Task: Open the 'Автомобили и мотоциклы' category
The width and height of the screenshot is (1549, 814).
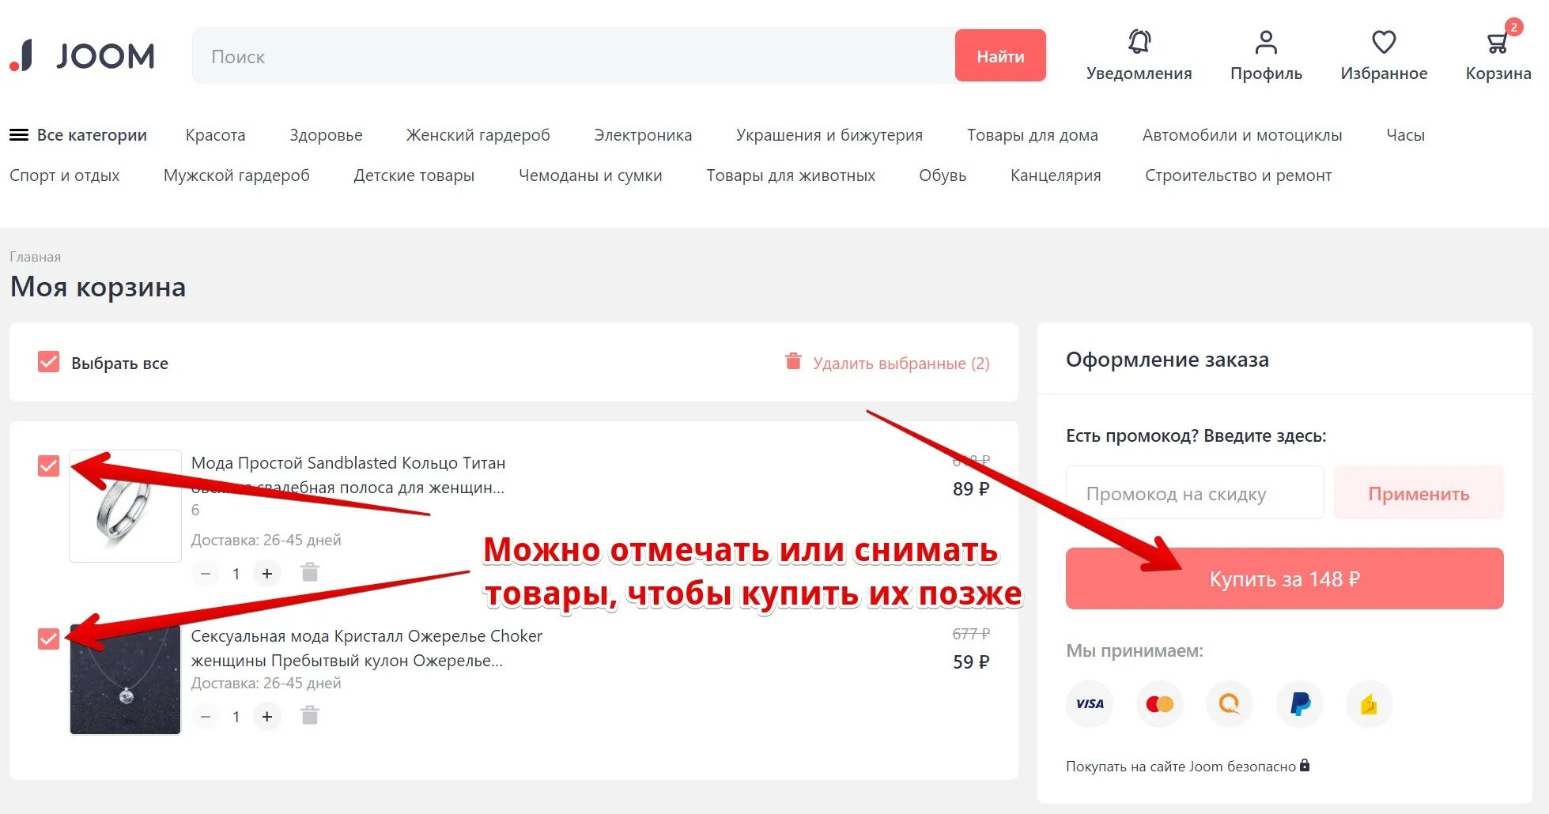Action: [1242, 135]
